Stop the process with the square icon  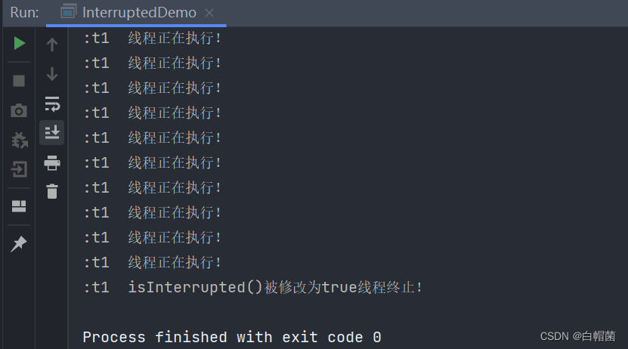[x=19, y=81]
